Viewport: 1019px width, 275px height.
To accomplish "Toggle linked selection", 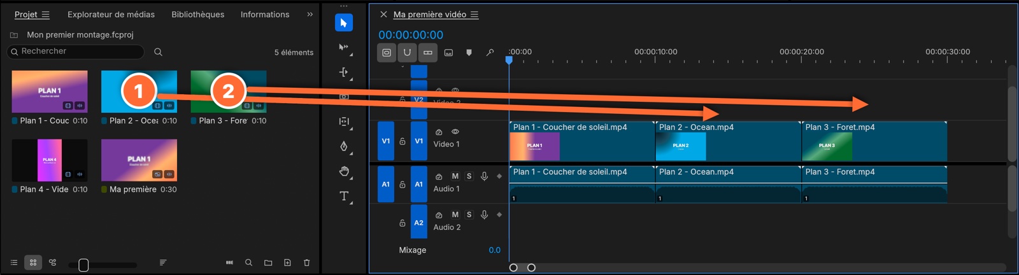I will click(428, 53).
